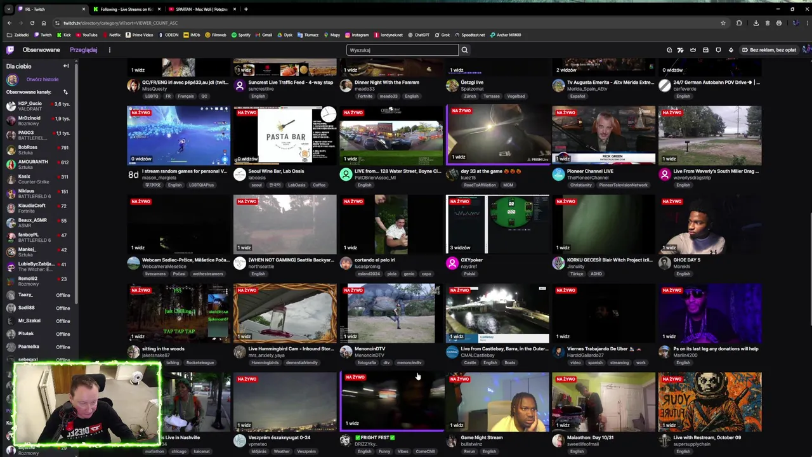Sort followed channels with arrows icon
The width and height of the screenshot is (812, 457).
tap(65, 92)
